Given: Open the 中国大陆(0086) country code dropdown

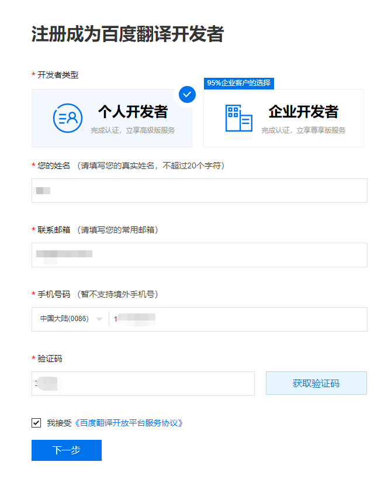Looking at the screenshot, I should [71, 319].
